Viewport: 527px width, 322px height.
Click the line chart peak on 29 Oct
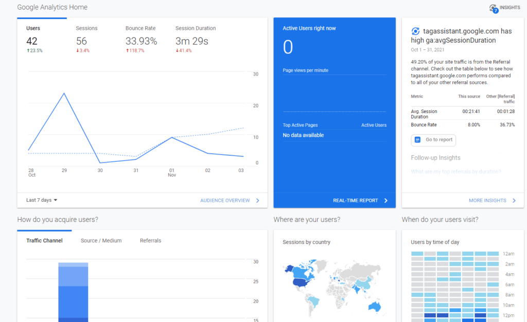[64, 93]
